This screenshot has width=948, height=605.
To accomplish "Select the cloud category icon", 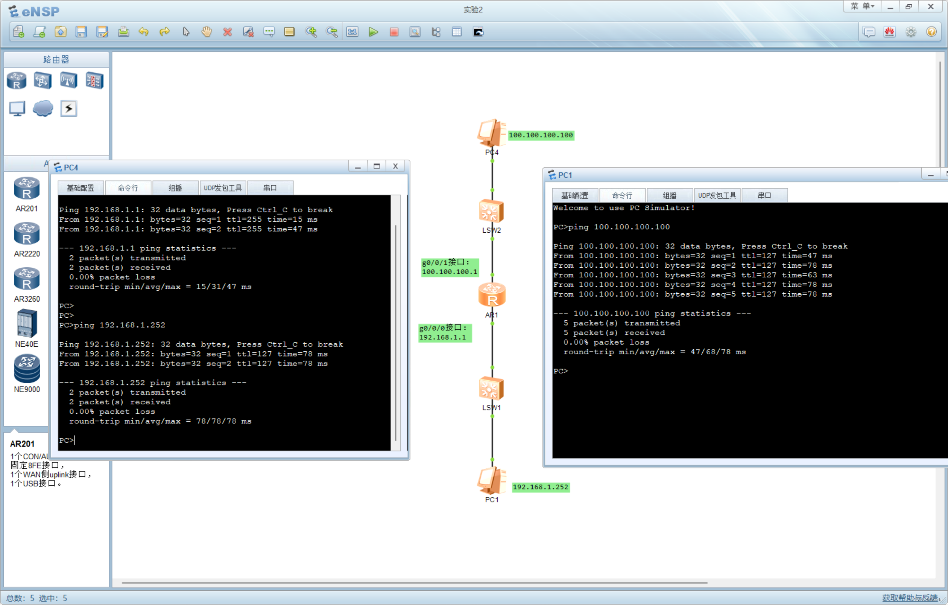I will (x=43, y=109).
